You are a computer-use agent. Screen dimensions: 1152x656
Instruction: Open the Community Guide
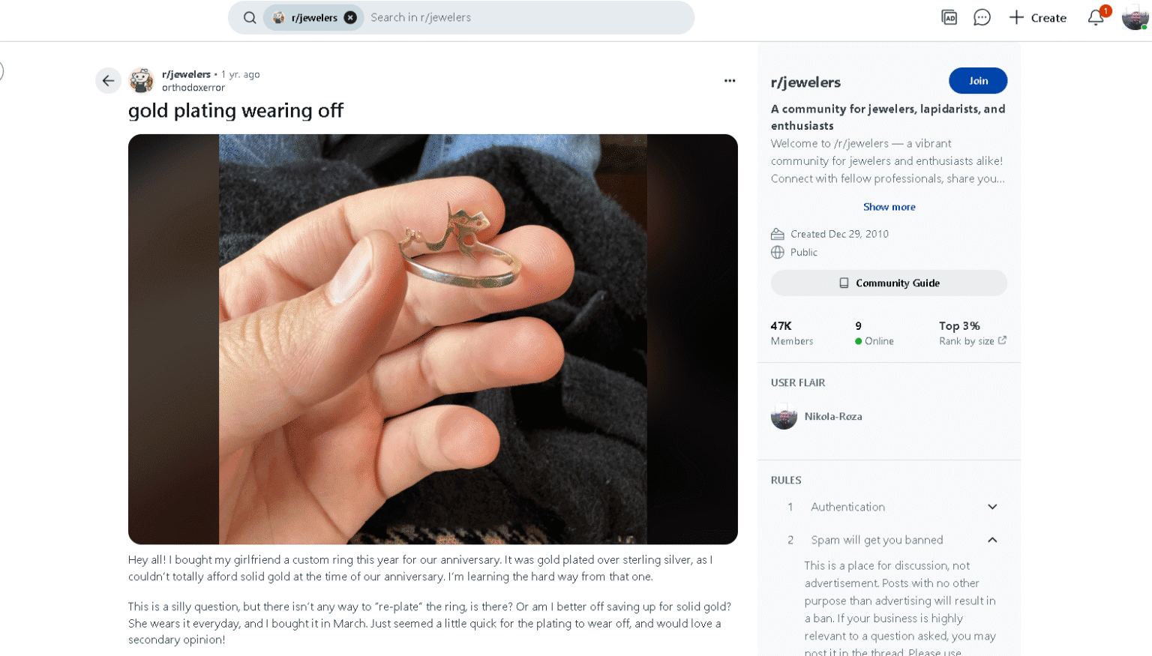tap(889, 283)
